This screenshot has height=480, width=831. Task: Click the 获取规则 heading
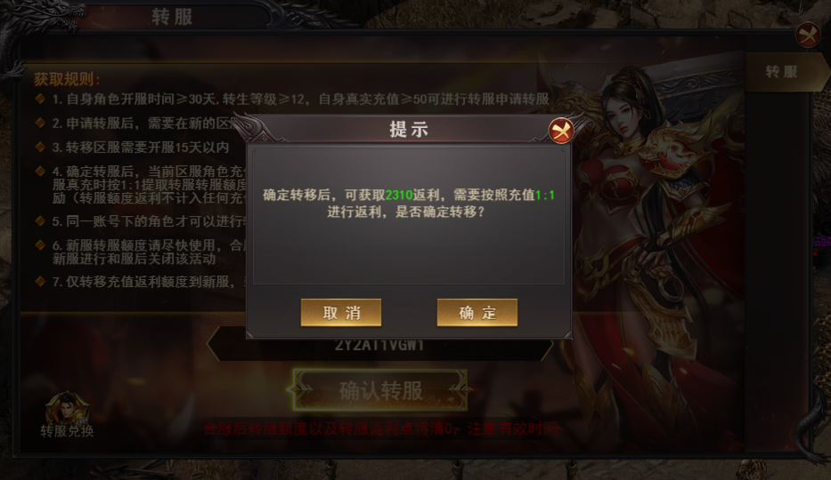67,79
